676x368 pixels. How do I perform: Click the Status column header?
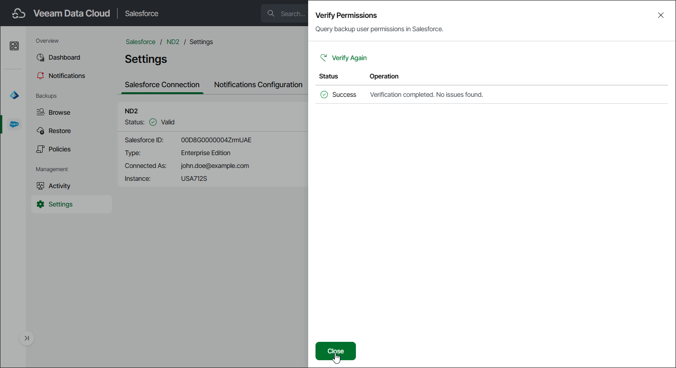point(328,76)
